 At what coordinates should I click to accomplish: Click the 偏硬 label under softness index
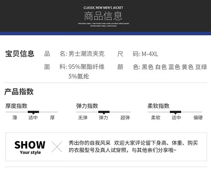(x=198, y=118)
